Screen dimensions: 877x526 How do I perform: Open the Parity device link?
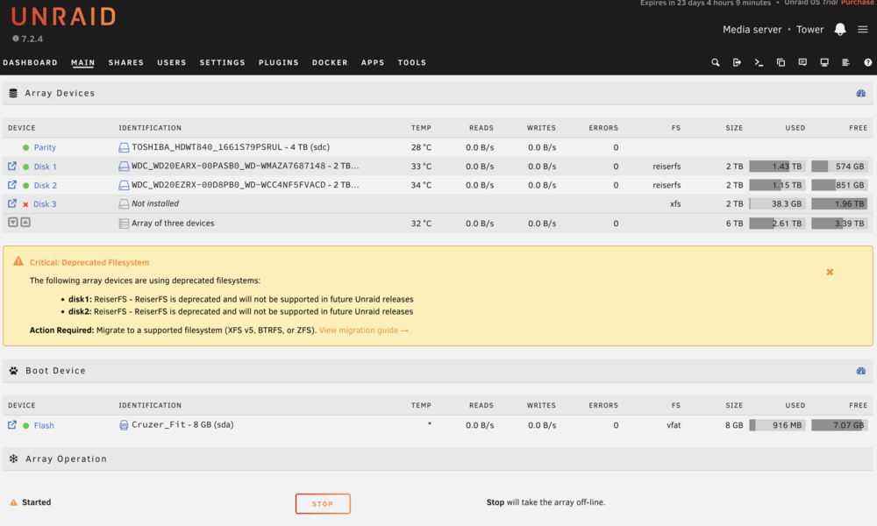click(45, 147)
